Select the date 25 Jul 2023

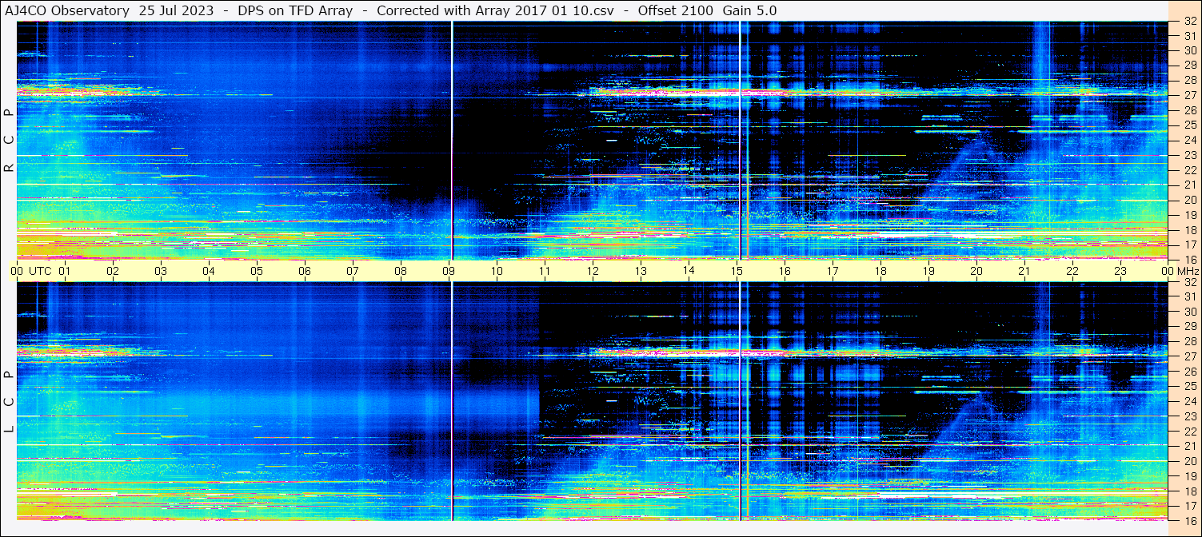tap(176, 10)
